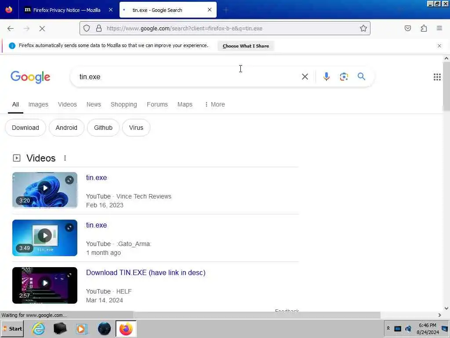This screenshot has height=338, width=450.
Task: Open the Gato_Arma tin.exe video link
Action: [96, 225]
